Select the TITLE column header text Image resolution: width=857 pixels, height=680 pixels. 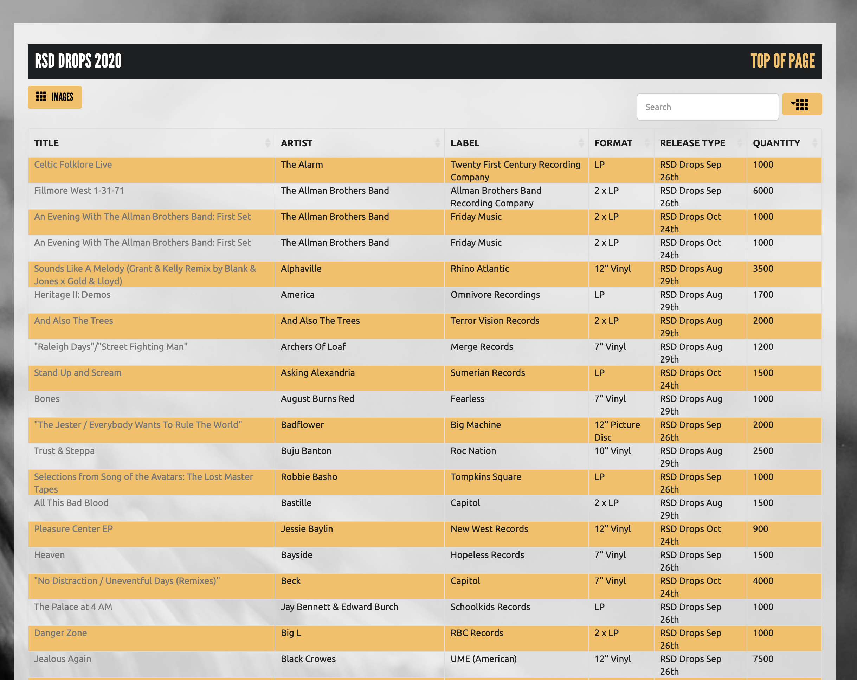(x=46, y=143)
